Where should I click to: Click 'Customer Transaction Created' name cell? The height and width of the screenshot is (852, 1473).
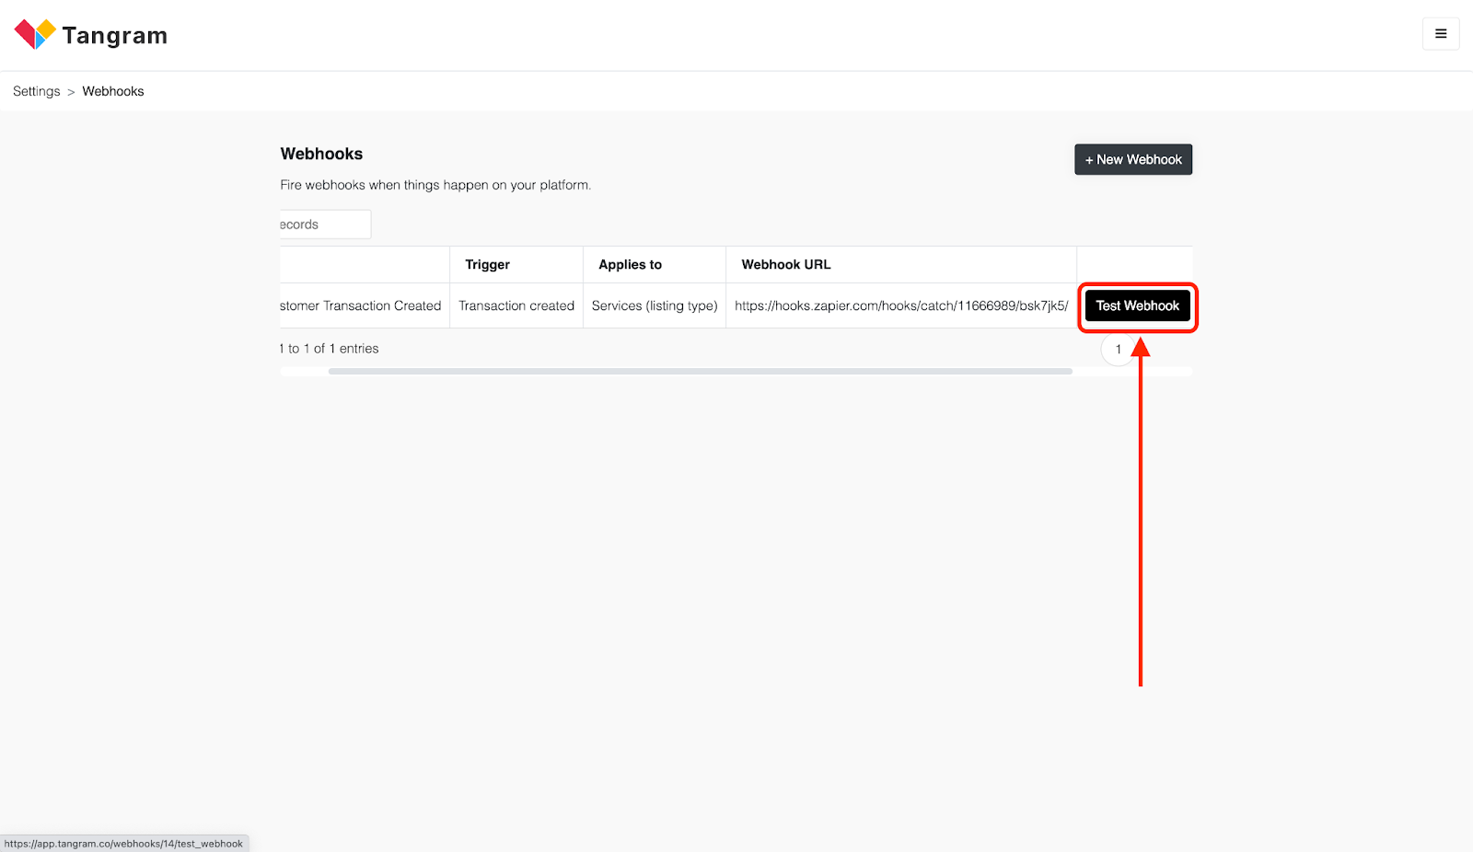(365, 305)
